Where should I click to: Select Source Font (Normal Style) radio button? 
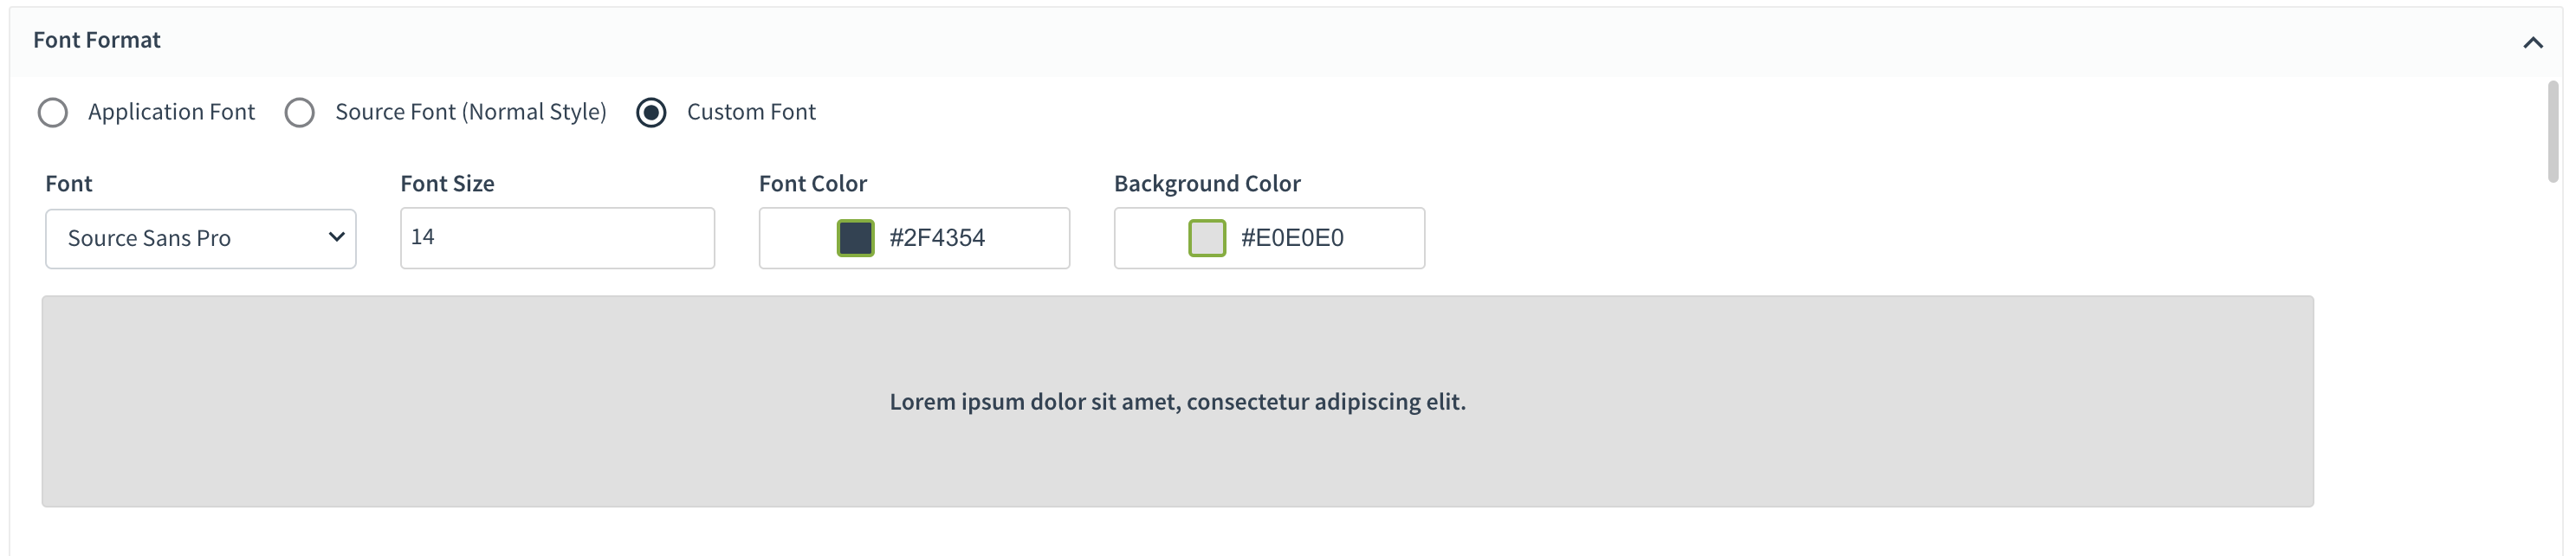coord(300,112)
